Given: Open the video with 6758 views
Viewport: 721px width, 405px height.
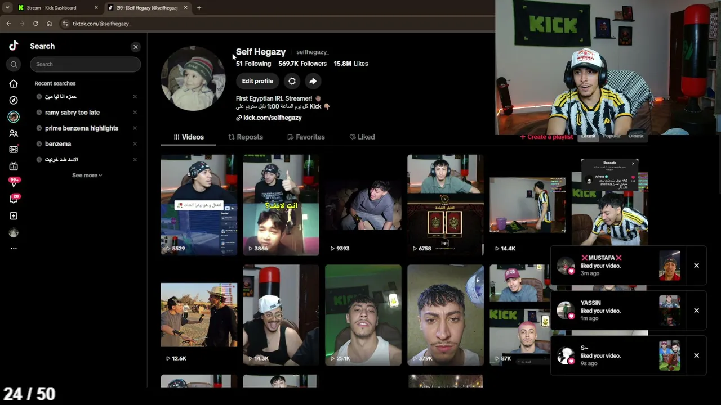Looking at the screenshot, I should point(446,205).
